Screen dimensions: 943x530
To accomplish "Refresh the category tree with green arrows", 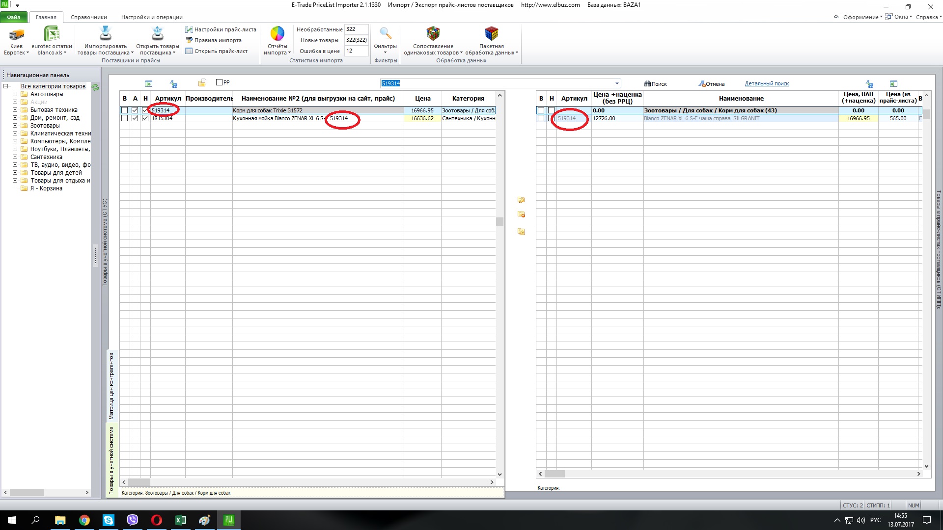I will pyautogui.click(x=95, y=87).
